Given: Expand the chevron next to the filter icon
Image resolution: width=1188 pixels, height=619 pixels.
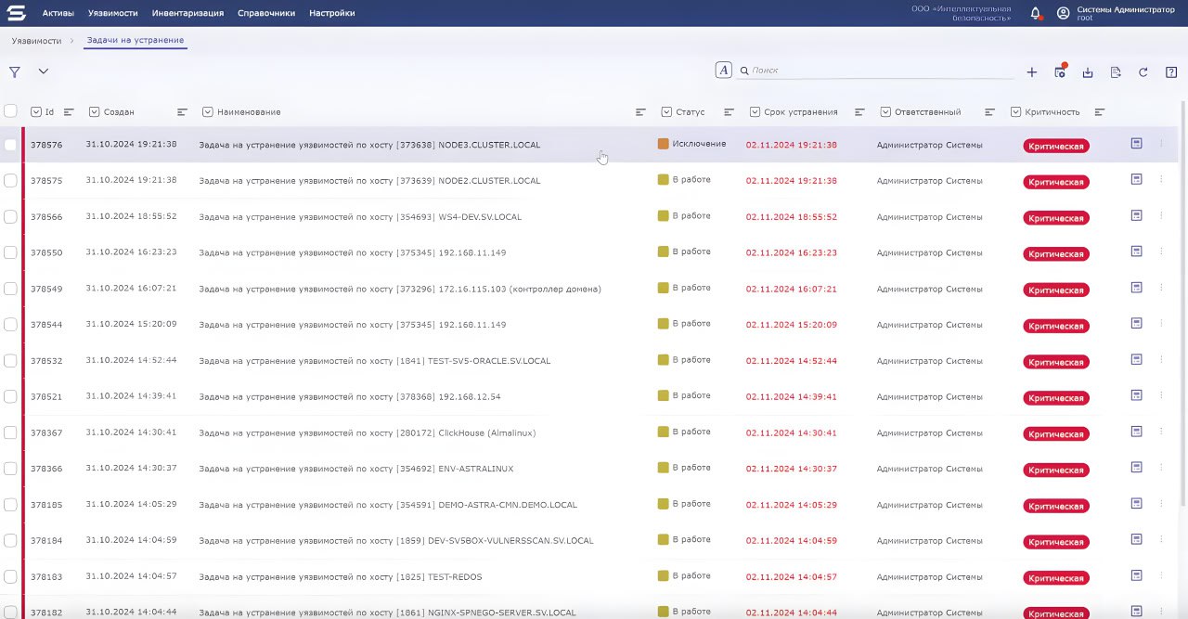Looking at the screenshot, I should [43, 71].
